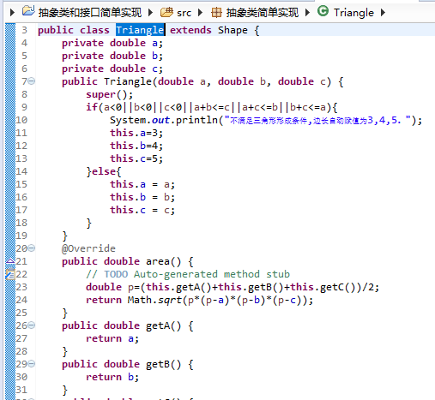
Task: Open breadcrumb arrow between src and package
Action: 200,13
